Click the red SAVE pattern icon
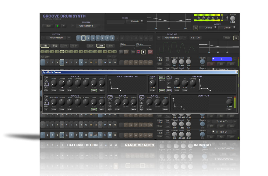The height and width of the screenshot is (176, 268). coord(150,52)
